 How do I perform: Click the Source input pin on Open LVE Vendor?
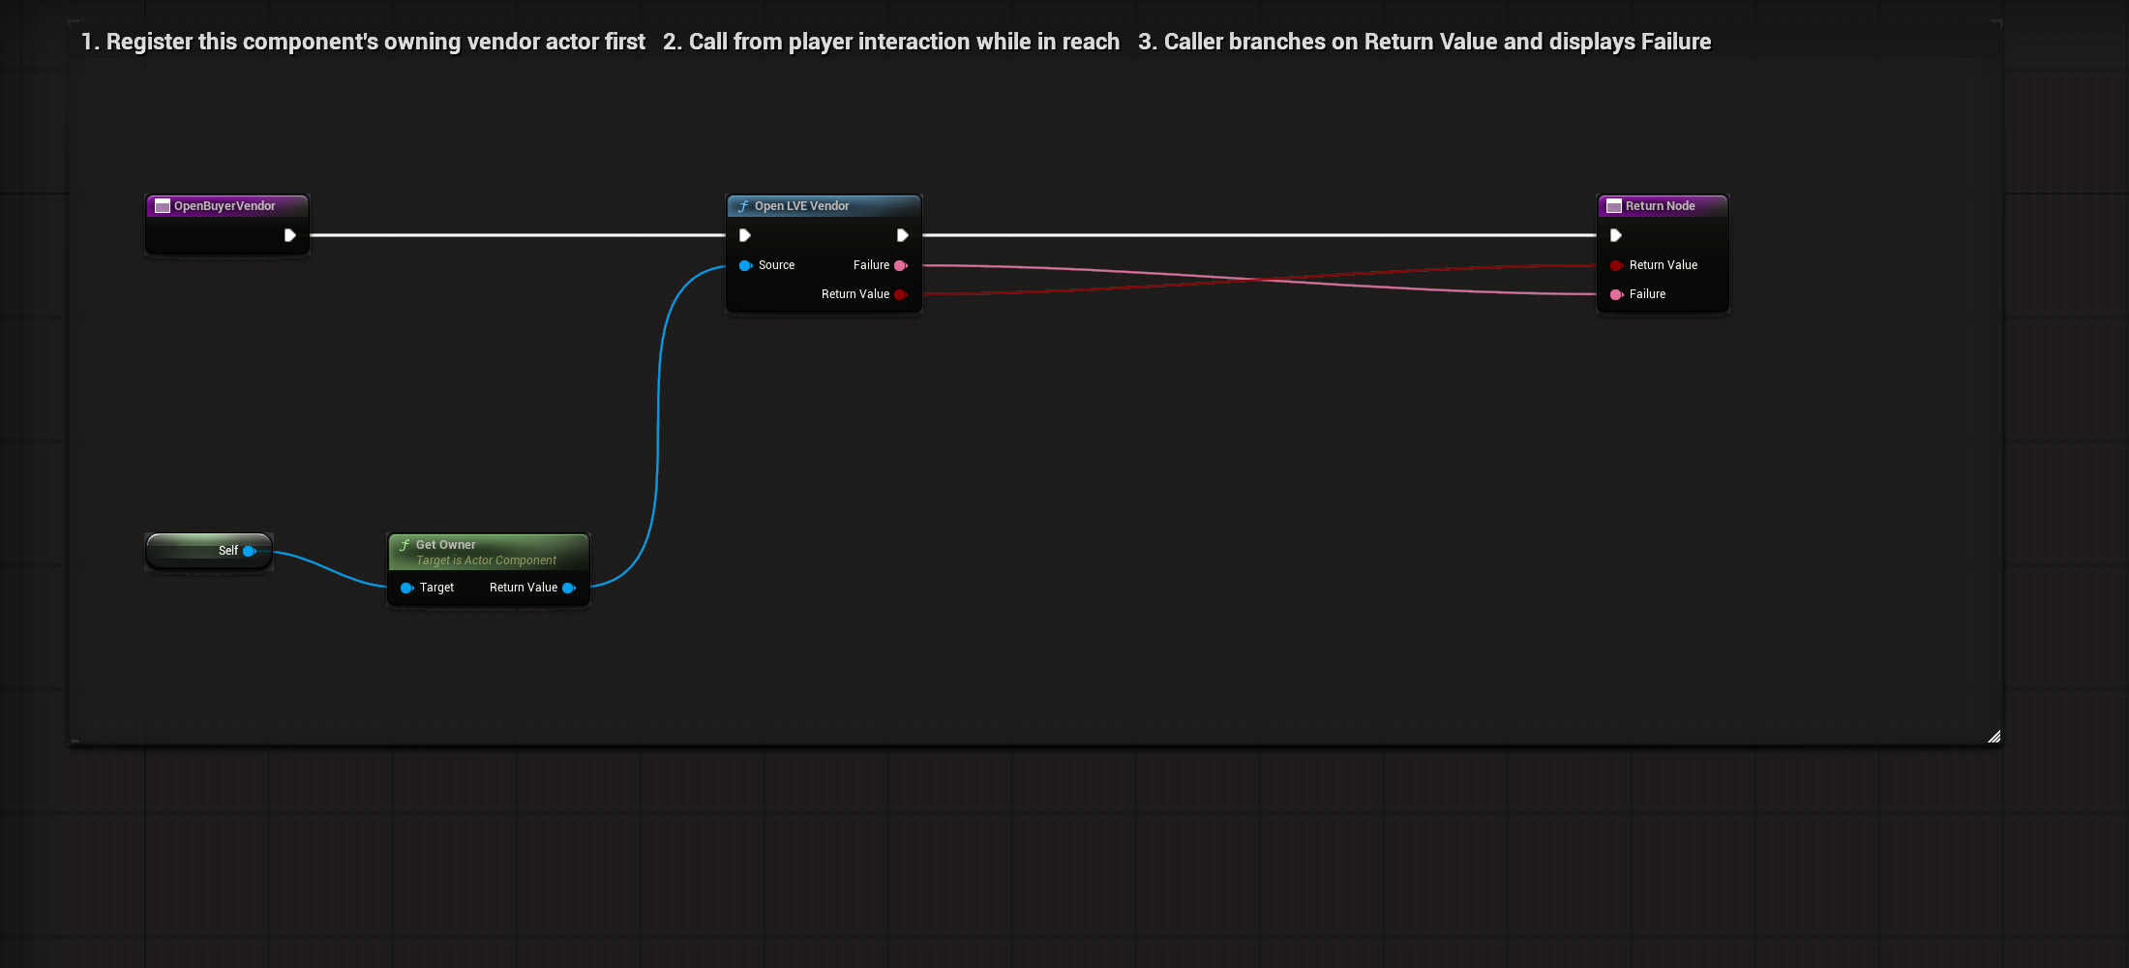pos(745,265)
